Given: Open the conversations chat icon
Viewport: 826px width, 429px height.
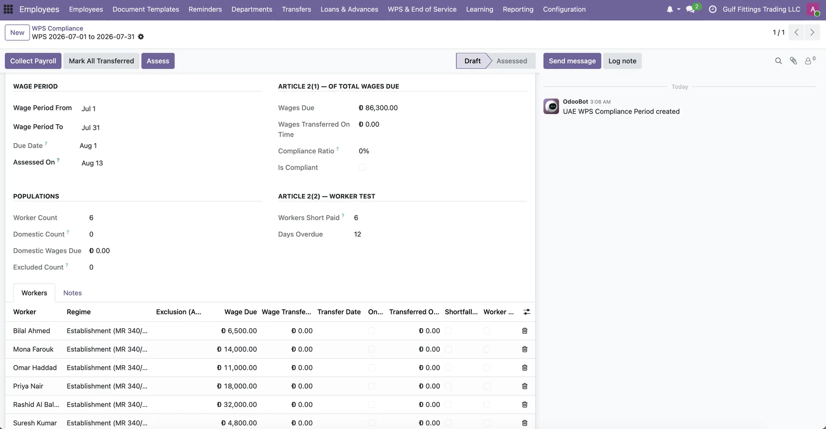Looking at the screenshot, I should pyautogui.click(x=690, y=9).
